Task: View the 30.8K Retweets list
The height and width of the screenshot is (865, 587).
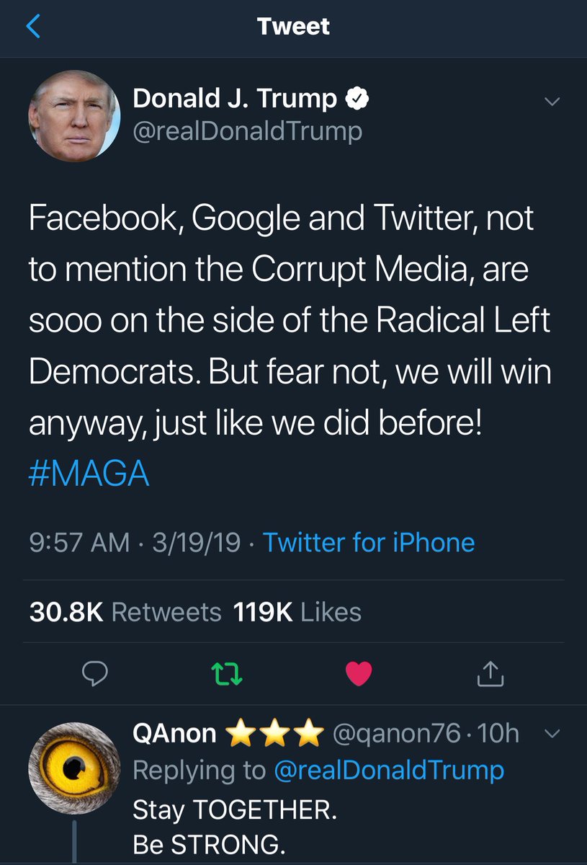Action: (125, 612)
